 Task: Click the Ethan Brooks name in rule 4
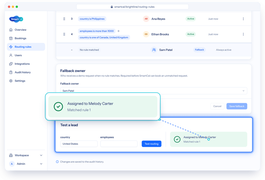pos(160,34)
